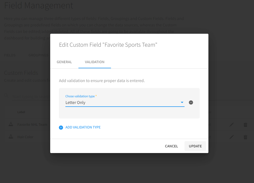Select the Favorite NHL Team row label

click(x=32, y=125)
